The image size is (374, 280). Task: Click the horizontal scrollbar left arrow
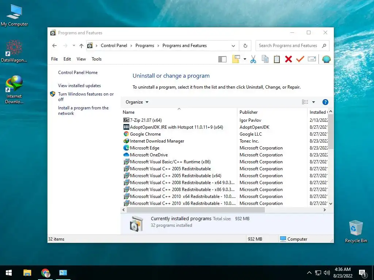tap(123, 210)
